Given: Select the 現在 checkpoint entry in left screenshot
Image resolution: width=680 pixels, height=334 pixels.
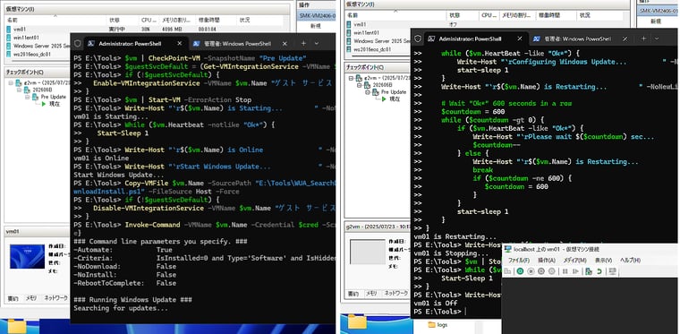Looking at the screenshot, I should point(55,104).
